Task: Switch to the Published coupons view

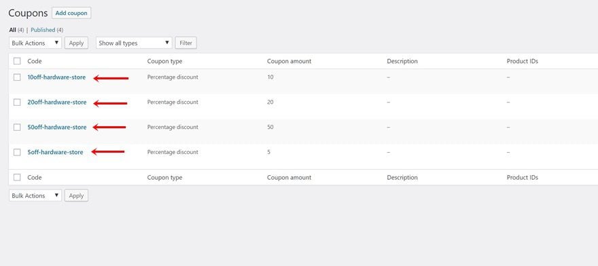Action: click(43, 30)
